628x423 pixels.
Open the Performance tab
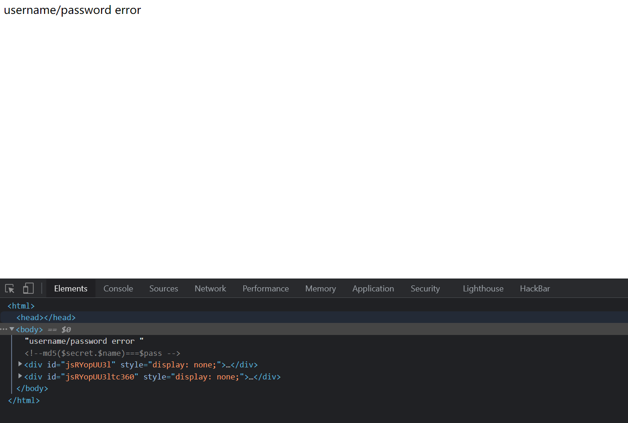pyautogui.click(x=266, y=289)
